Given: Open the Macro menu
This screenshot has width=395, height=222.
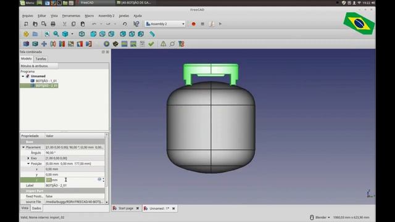Looking at the screenshot, I should click(89, 15).
